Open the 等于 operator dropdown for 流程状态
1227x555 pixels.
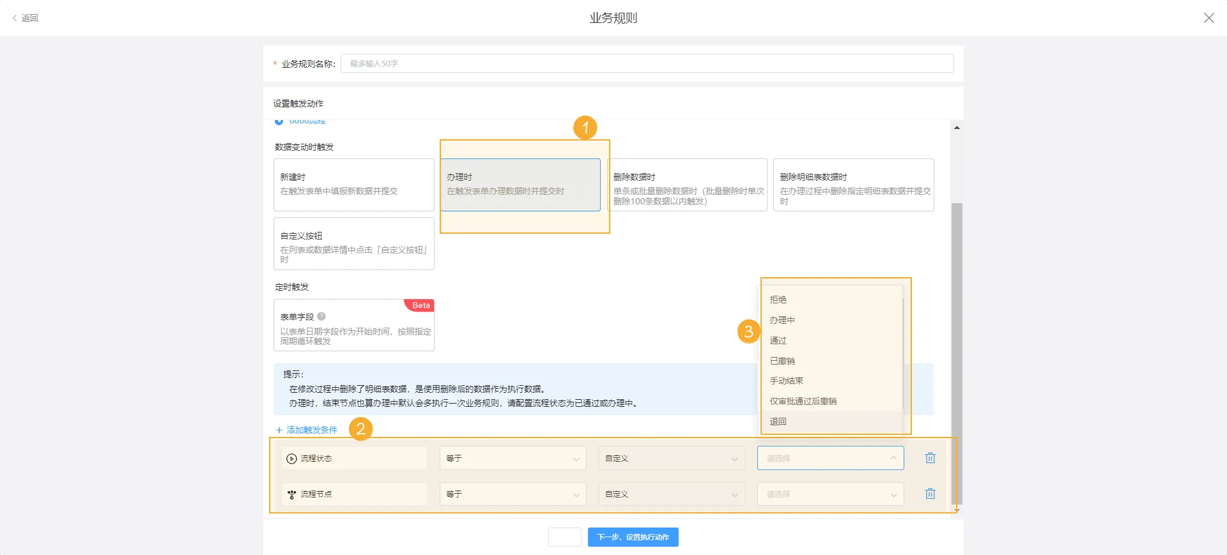(x=513, y=459)
